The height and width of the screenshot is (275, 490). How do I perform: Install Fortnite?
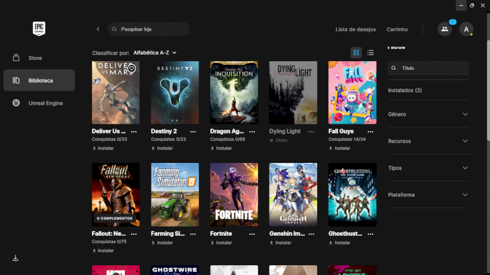221,243
